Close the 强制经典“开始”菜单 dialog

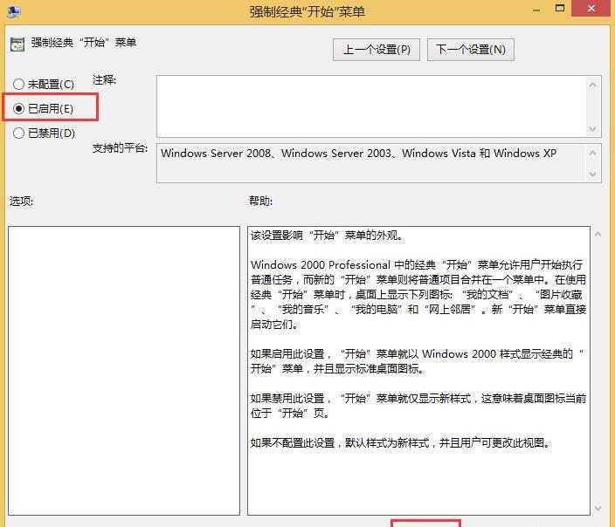591,10
